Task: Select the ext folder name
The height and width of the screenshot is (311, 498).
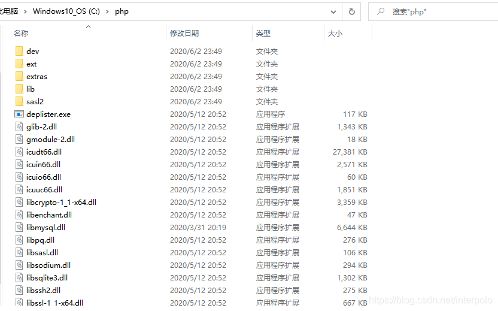Action: point(32,64)
